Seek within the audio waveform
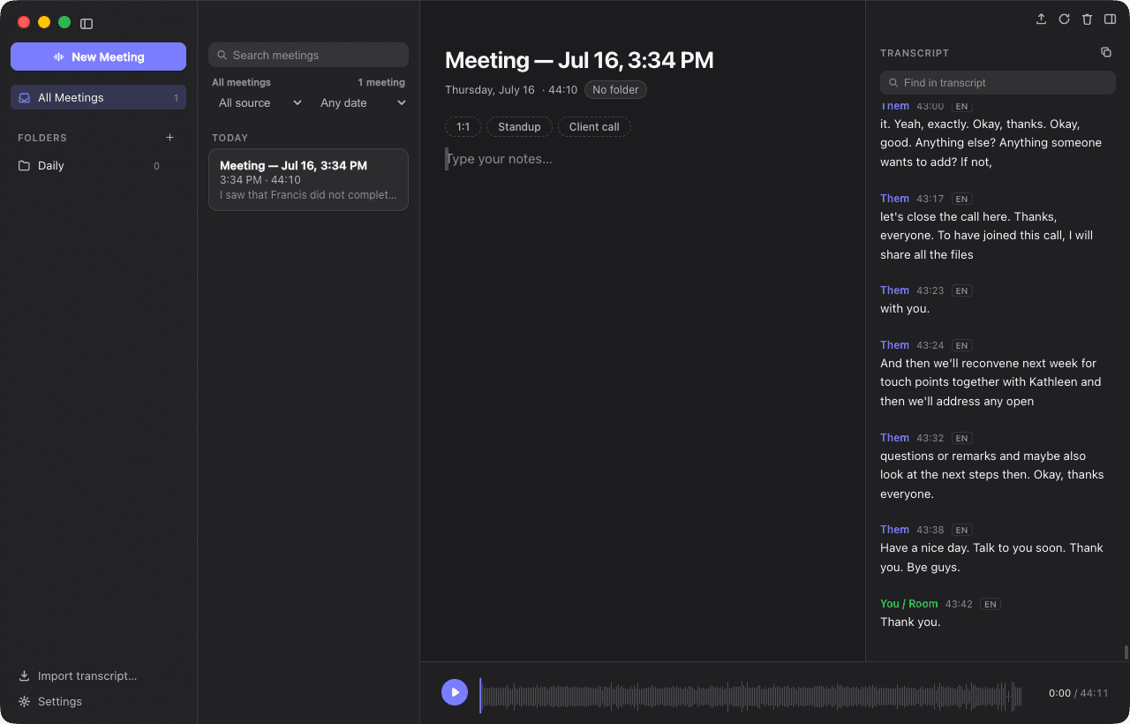This screenshot has width=1130, height=724. [x=750, y=697]
